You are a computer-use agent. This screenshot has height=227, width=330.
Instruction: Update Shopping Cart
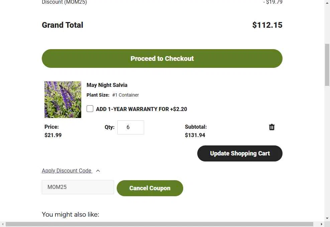[240, 153]
